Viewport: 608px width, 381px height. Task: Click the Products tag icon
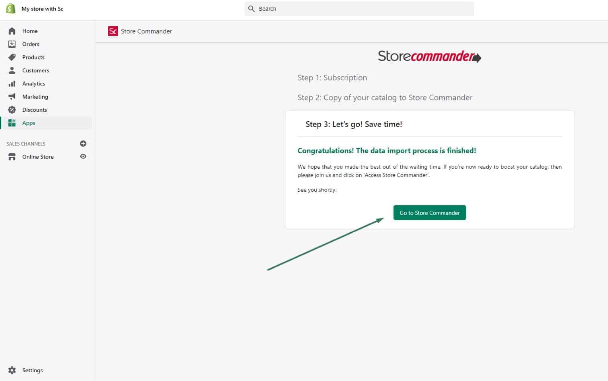12,57
